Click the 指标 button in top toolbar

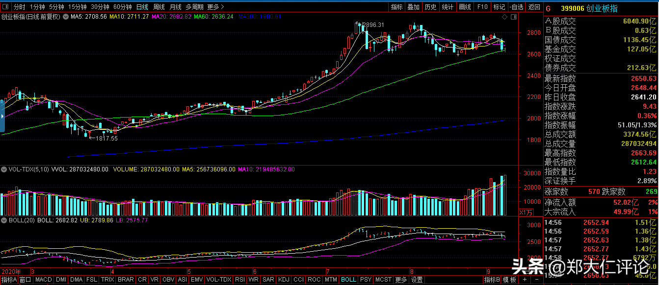click(397, 7)
